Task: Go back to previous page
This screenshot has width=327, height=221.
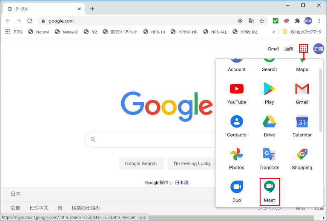Action: (x=8, y=21)
